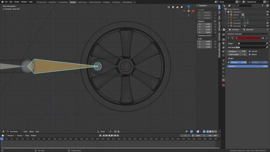Image resolution: width=270 pixels, height=152 pixels.
Task: Open the Bone properties tab icon
Action: point(223,76)
